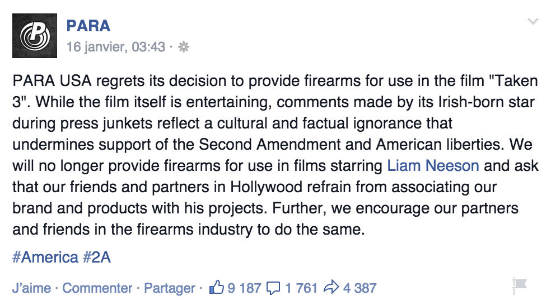Open the post timestamp 16 janvier, 03:43
Image resolution: width=551 pixels, height=305 pixels.
pos(116,47)
